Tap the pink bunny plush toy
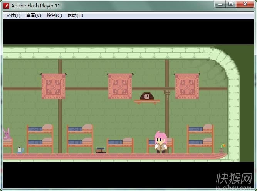The height and width of the screenshot is (191, 257). 7,134
